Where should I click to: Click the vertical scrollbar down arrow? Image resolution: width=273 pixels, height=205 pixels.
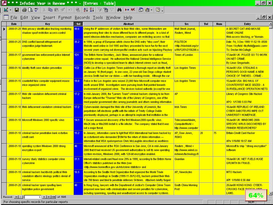tap(271, 193)
